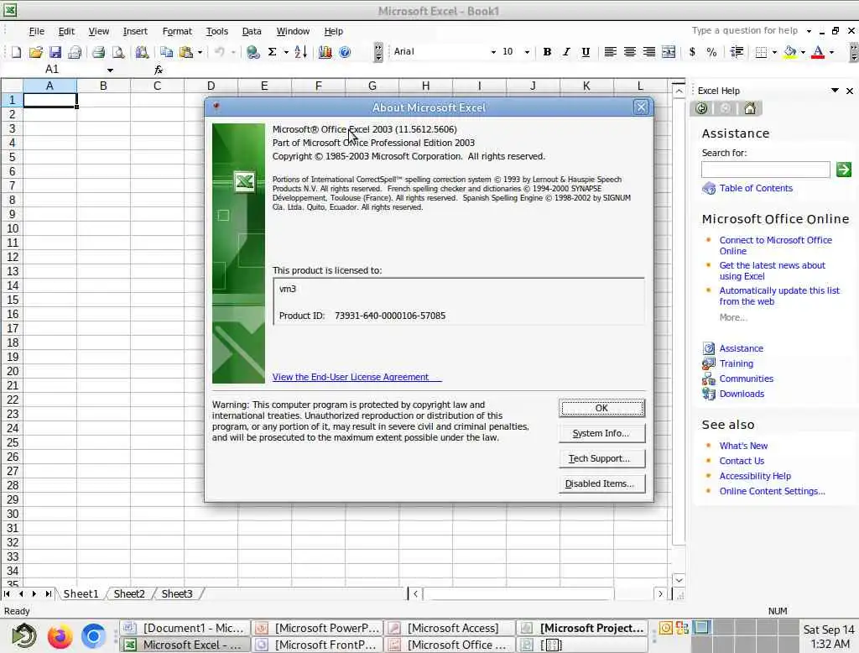Viewport: 859px width, 653px height.
Task: Select column header A
Action: tap(49, 86)
